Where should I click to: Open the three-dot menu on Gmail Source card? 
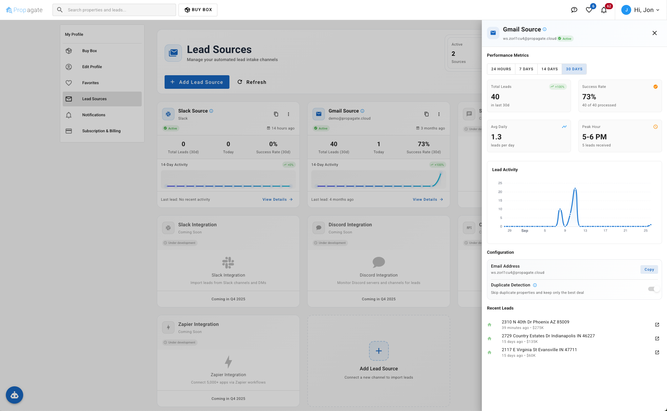pos(439,114)
